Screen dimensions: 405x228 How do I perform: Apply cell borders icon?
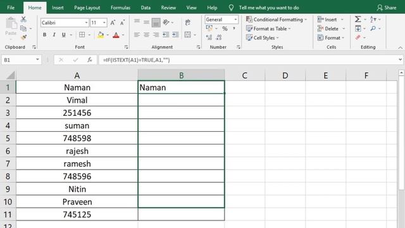82,35
